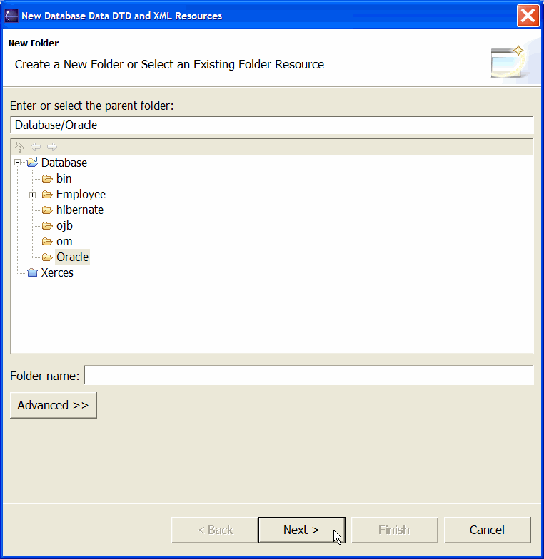Select the ojb folder in the tree
The width and height of the screenshot is (544, 559).
[64, 225]
